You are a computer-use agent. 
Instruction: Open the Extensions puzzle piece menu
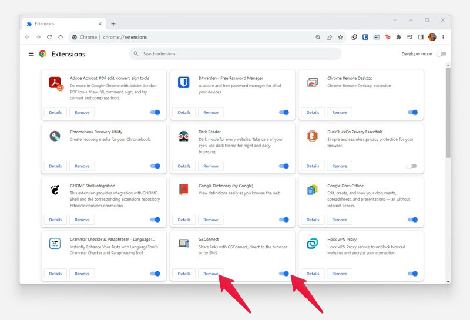point(399,37)
